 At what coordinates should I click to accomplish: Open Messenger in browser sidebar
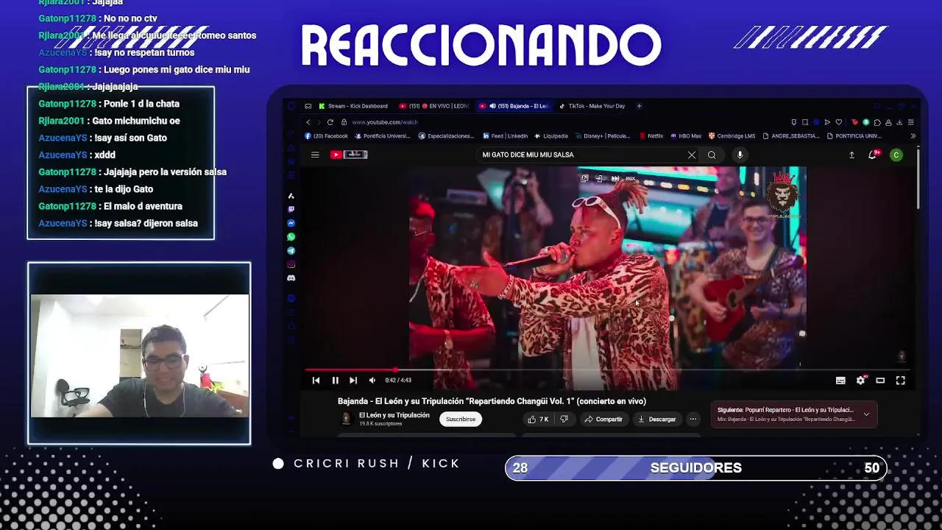pos(291,223)
